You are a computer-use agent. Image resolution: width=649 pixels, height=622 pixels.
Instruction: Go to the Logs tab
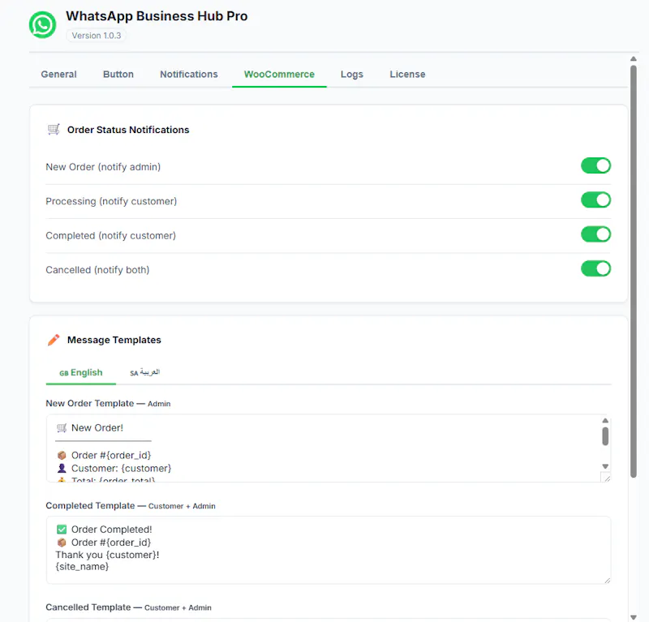click(x=352, y=74)
